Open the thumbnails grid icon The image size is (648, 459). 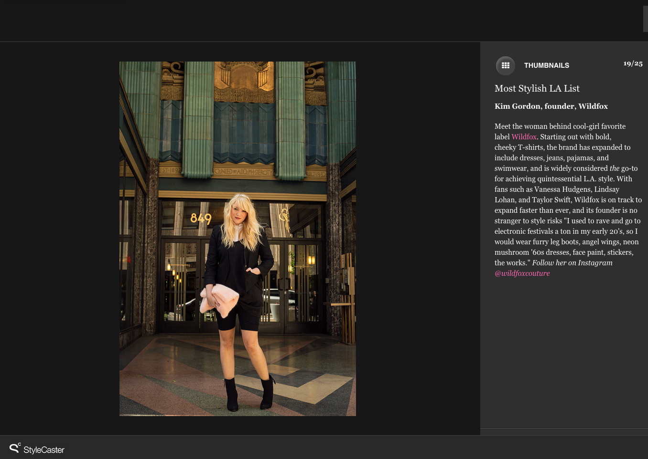[x=505, y=65]
